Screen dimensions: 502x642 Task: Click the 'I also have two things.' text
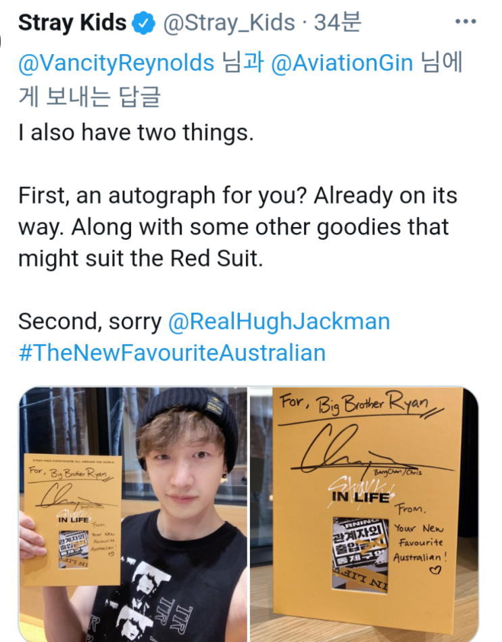(x=136, y=132)
